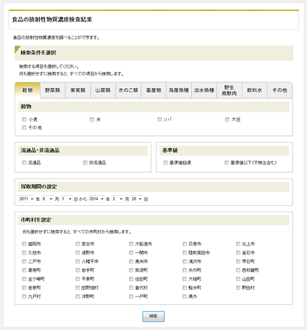Tick the 八幡平市 checkbox
Viewport: 307px width, 330px height.
(x=78, y=262)
